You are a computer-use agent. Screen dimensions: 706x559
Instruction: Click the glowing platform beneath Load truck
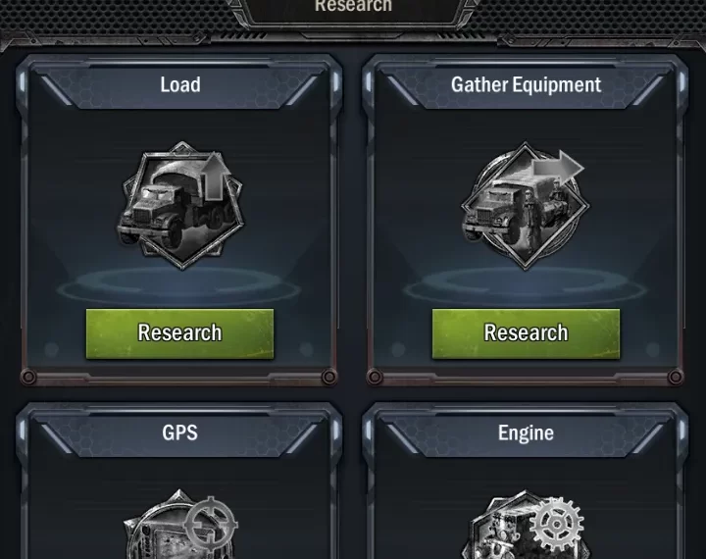tap(179, 284)
